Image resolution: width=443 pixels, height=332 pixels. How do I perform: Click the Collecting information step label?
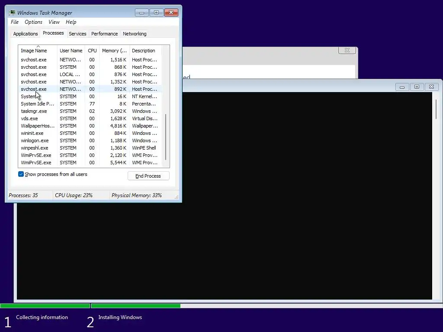pyautogui.click(x=42, y=317)
